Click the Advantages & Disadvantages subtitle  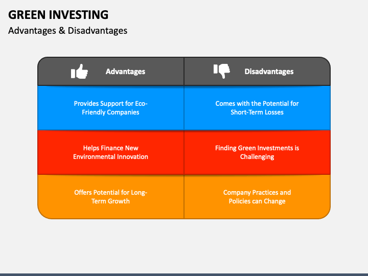point(67,31)
